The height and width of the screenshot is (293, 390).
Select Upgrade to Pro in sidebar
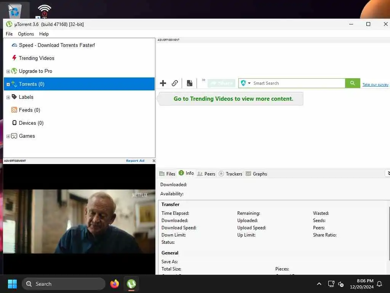[x=35, y=71]
